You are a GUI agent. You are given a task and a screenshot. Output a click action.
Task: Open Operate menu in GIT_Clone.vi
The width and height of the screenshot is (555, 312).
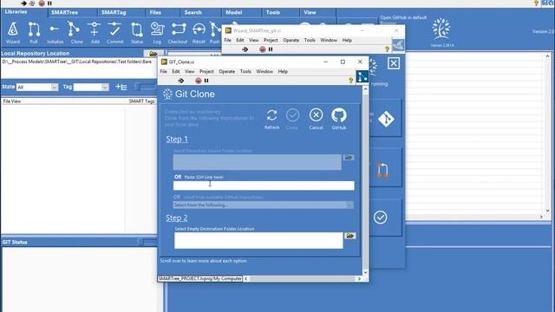[227, 71]
